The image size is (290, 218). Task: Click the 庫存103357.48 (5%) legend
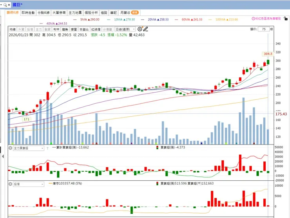(65, 183)
